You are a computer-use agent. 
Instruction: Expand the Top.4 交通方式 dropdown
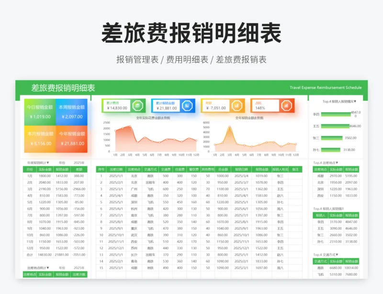tap(337, 255)
